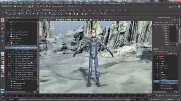Open the File menu
Viewport: 181px width, 101px height.
2,4
